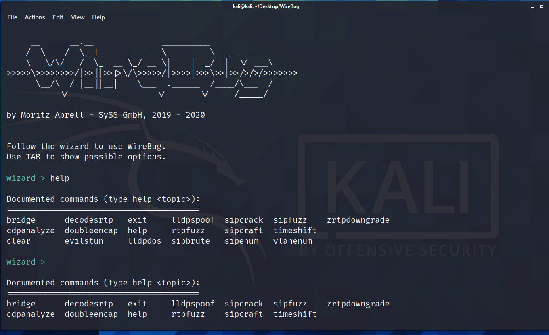Click the 'by Moritz Abrell - SySS GmbH' line
Screen dimensions: 549x335
tap(106, 115)
